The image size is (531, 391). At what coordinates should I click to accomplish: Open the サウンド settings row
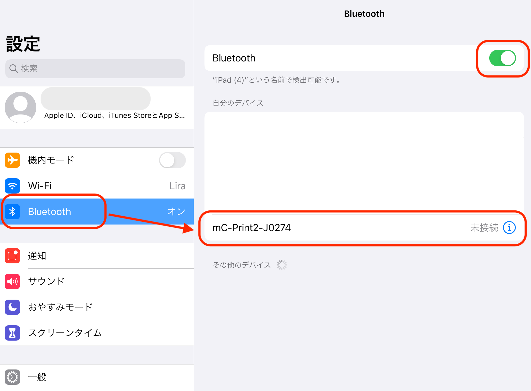click(97, 281)
